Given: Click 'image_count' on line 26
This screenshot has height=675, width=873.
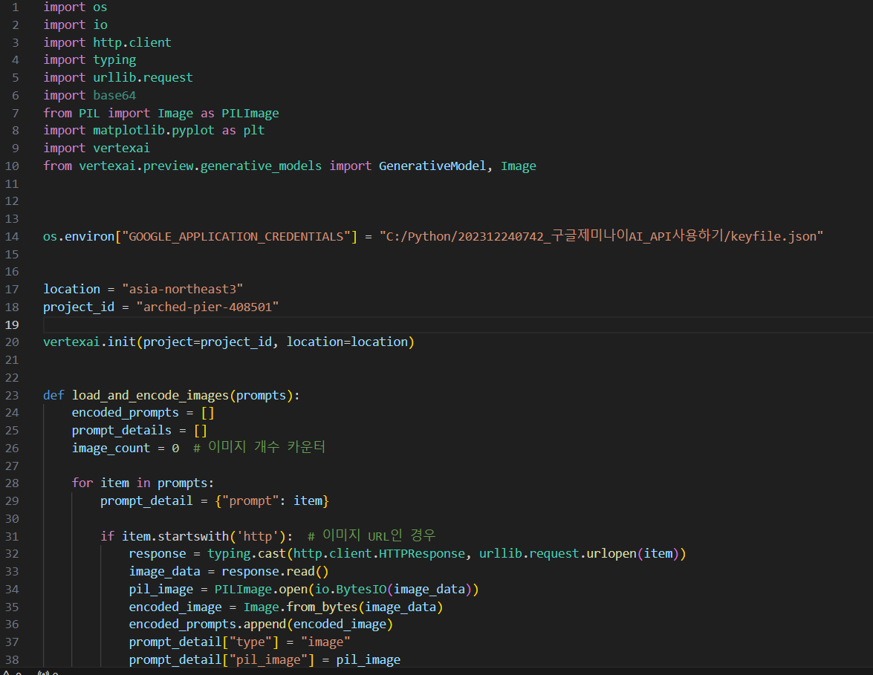Looking at the screenshot, I should click(x=111, y=449).
